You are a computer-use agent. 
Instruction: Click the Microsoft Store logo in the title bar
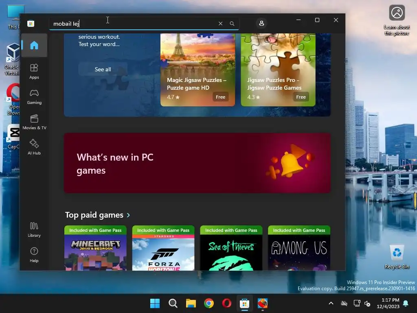(31, 23)
